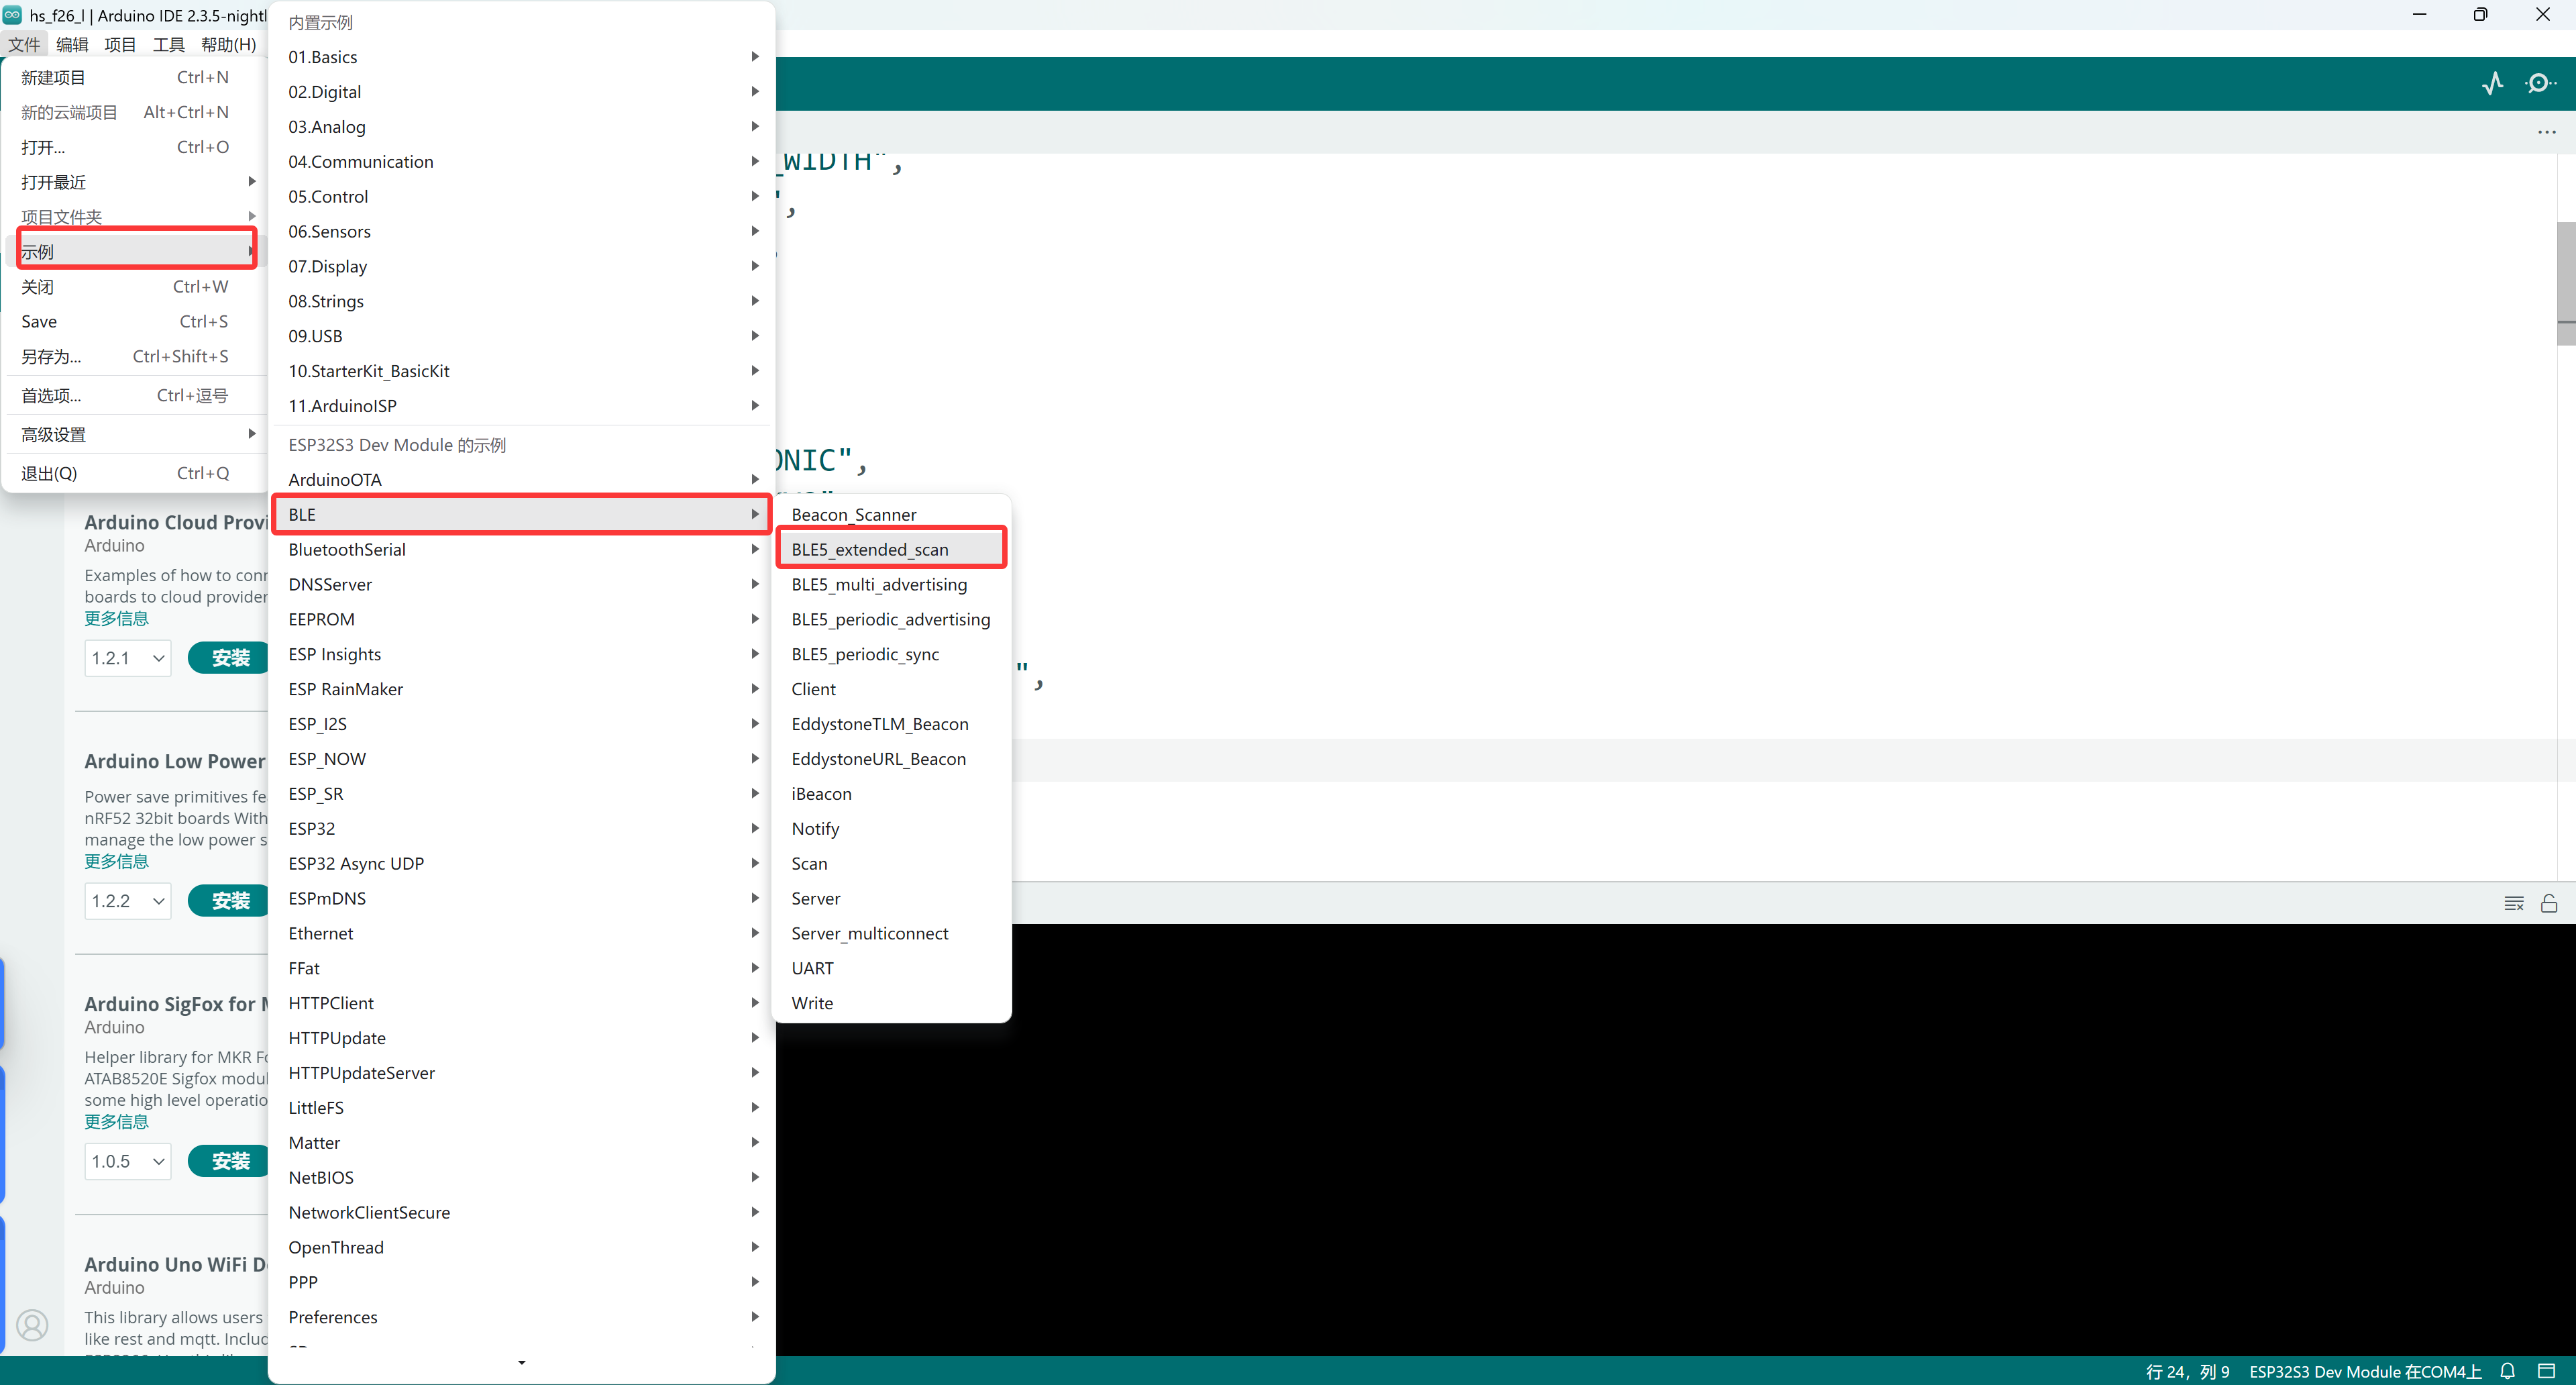2576x1385 pixels.
Task: Open version dropdown showing 1.0.5
Action: (x=128, y=1161)
